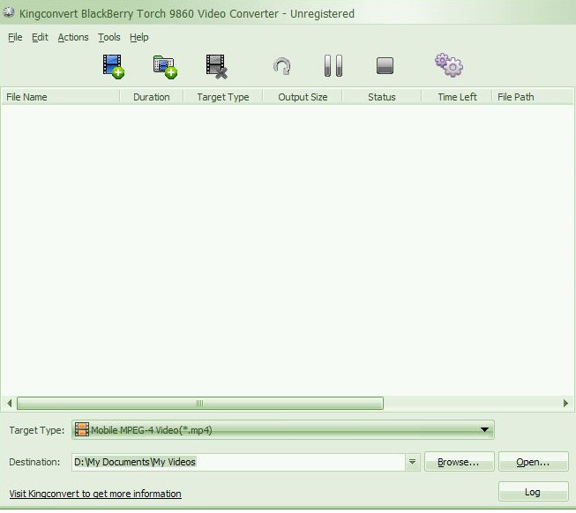Click the scroll right arrow of file list

point(565,404)
